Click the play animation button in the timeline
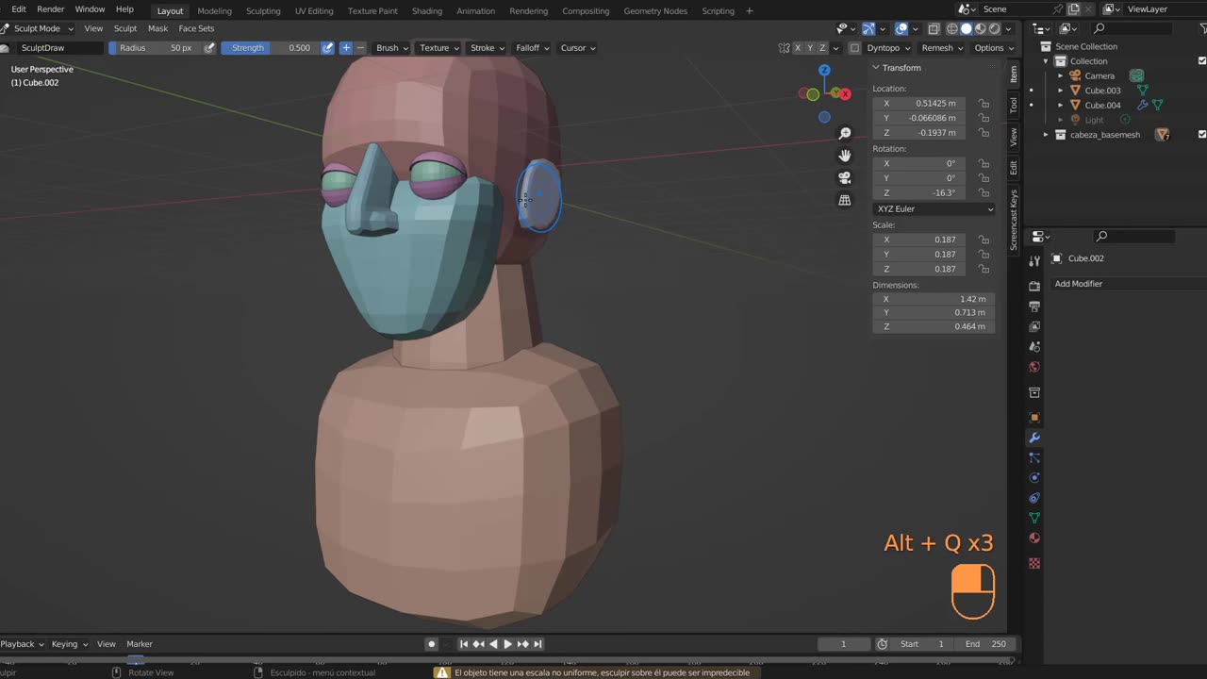This screenshot has width=1207, height=679. [507, 644]
